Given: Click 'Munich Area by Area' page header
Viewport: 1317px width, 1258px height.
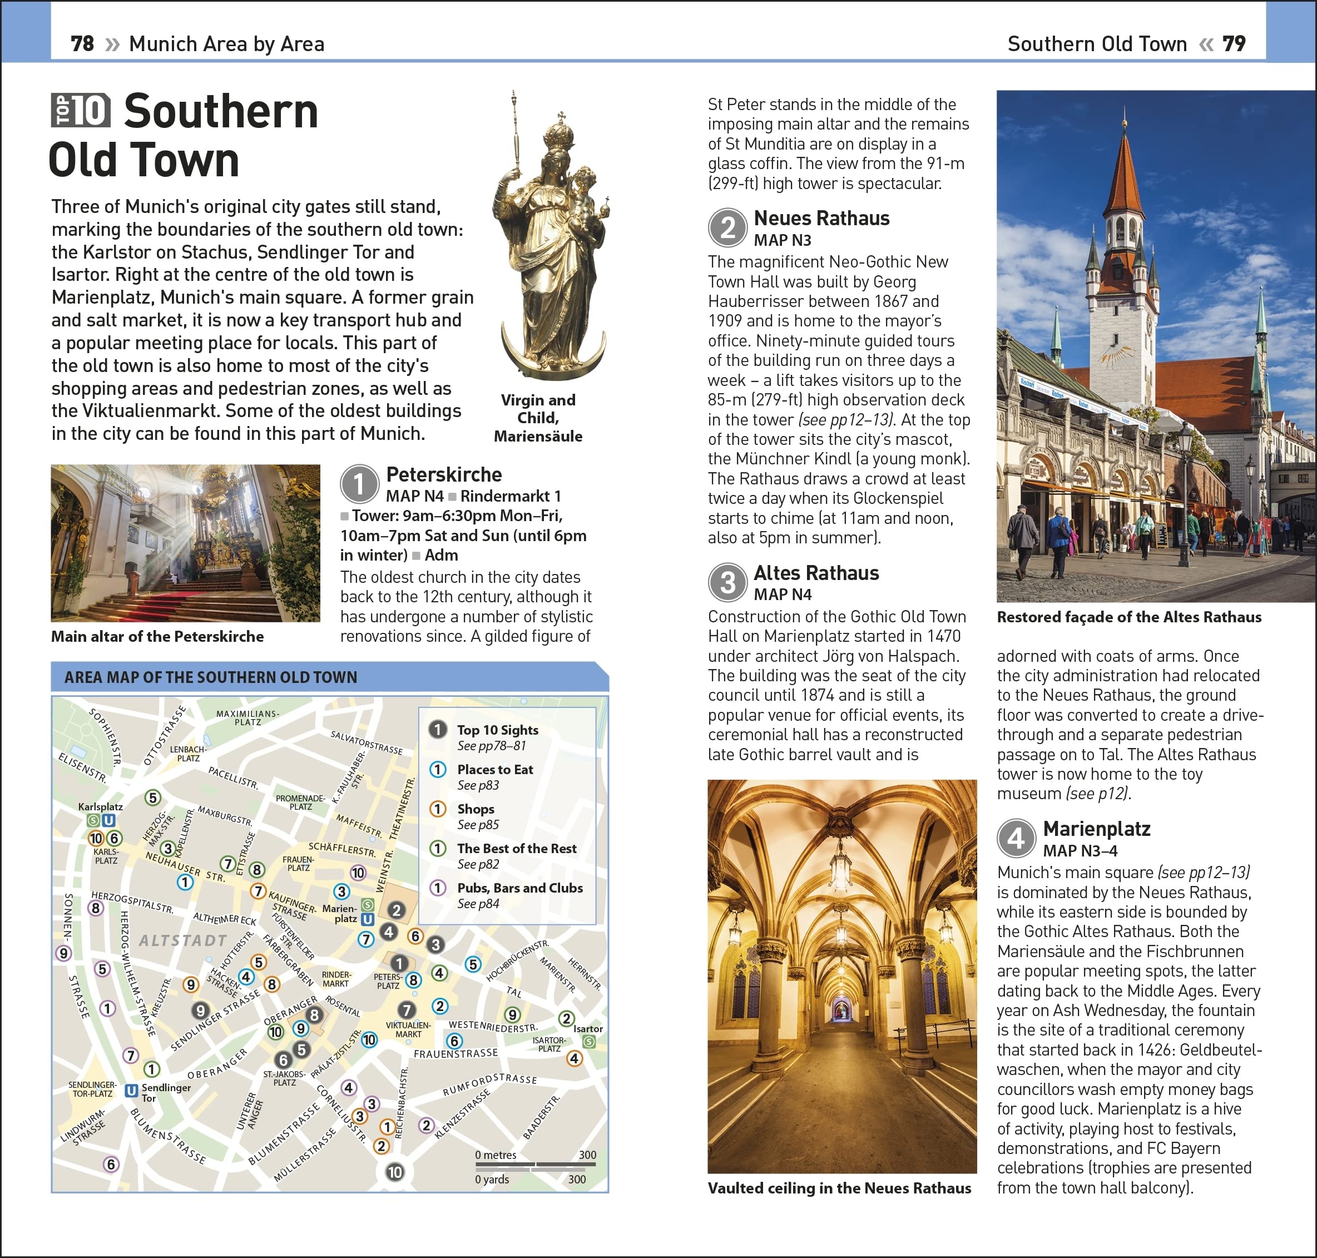Looking at the screenshot, I should 227,43.
